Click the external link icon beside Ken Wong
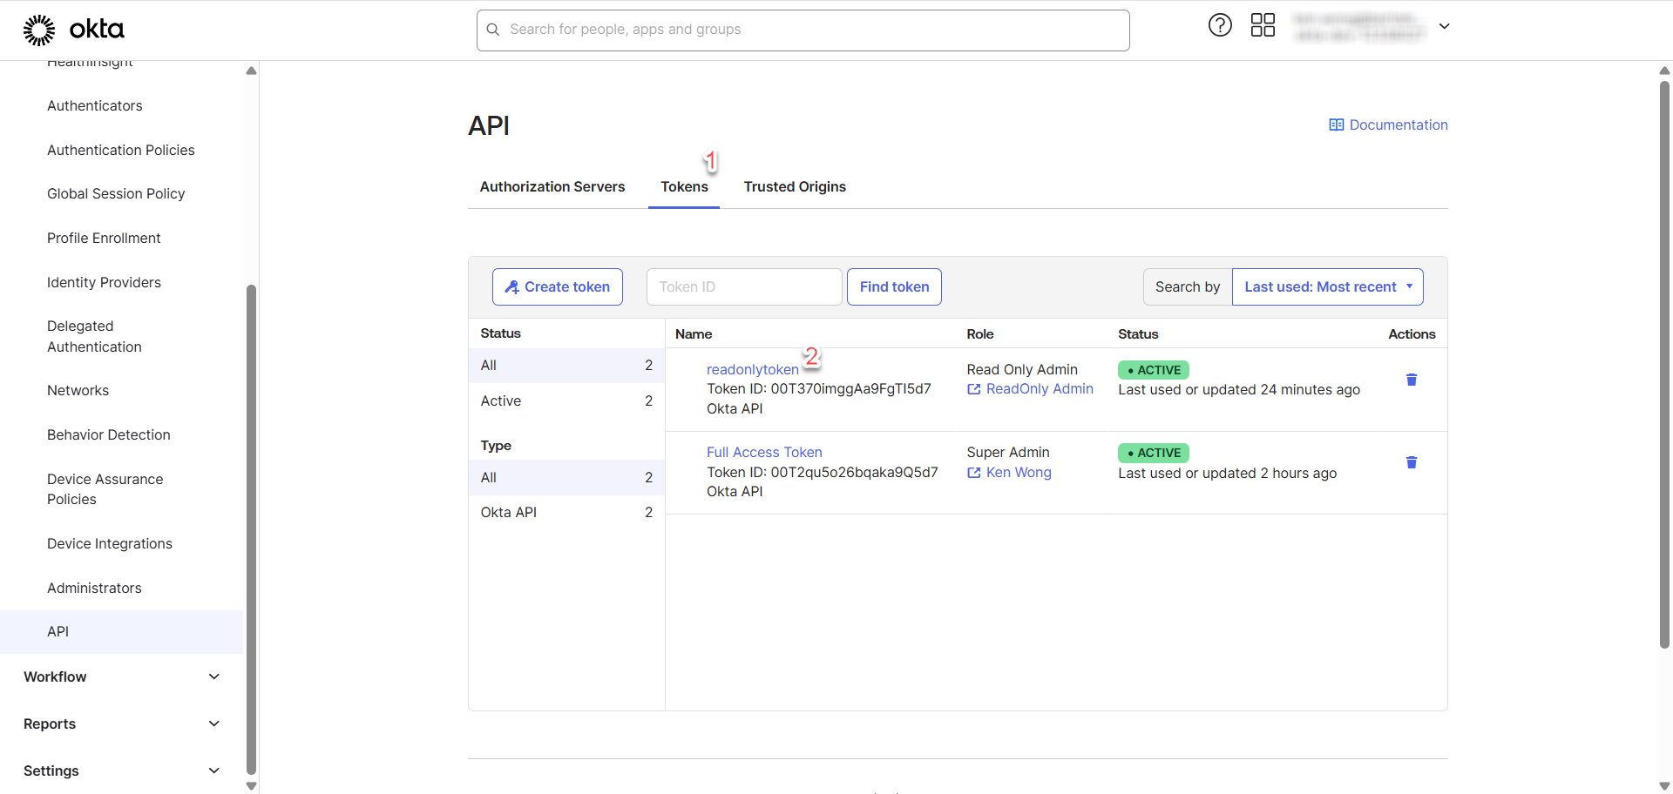This screenshot has width=1673, height=794. (x=974, y=473)
